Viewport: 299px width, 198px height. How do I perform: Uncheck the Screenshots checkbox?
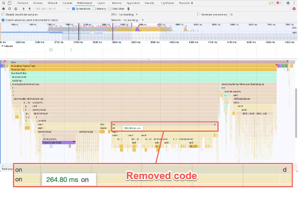[x=73, y=9]
